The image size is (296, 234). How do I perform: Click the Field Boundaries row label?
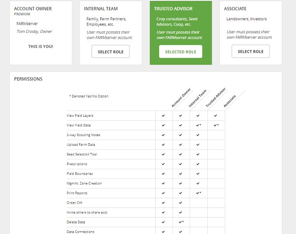tap(80, 174)
